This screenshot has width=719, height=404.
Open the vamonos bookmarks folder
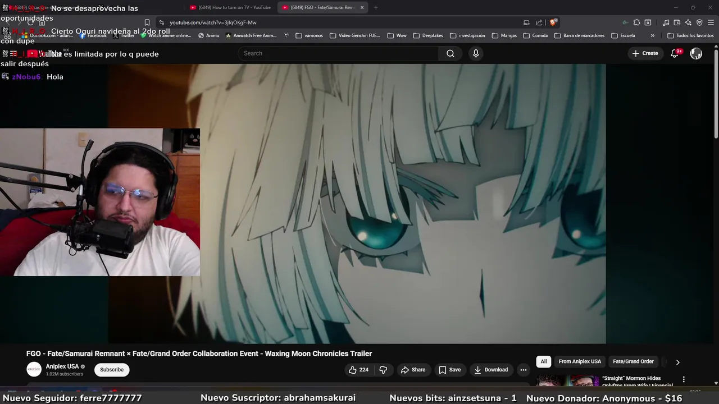(x=309, y=35)
